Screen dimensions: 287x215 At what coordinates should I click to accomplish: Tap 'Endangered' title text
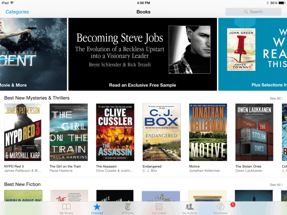[x=152, y=166]
